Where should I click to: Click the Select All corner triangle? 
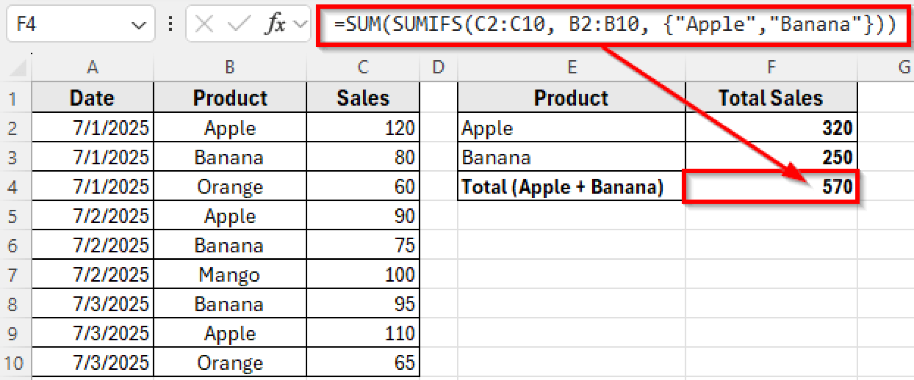[19, 68]
